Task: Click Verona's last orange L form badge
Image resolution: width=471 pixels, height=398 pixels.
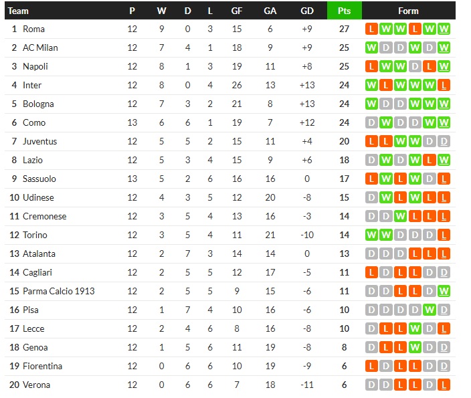Action: [x=444, y=385]
